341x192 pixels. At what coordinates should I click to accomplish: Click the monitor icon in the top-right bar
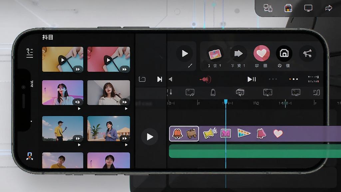(x=308, y=8)
